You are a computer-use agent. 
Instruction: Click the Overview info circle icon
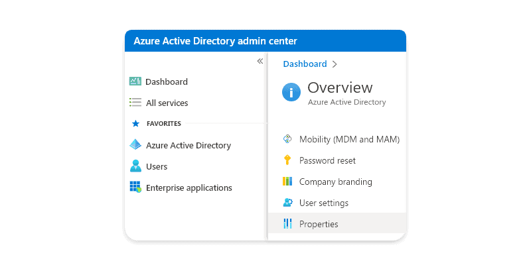click(291, 92)
